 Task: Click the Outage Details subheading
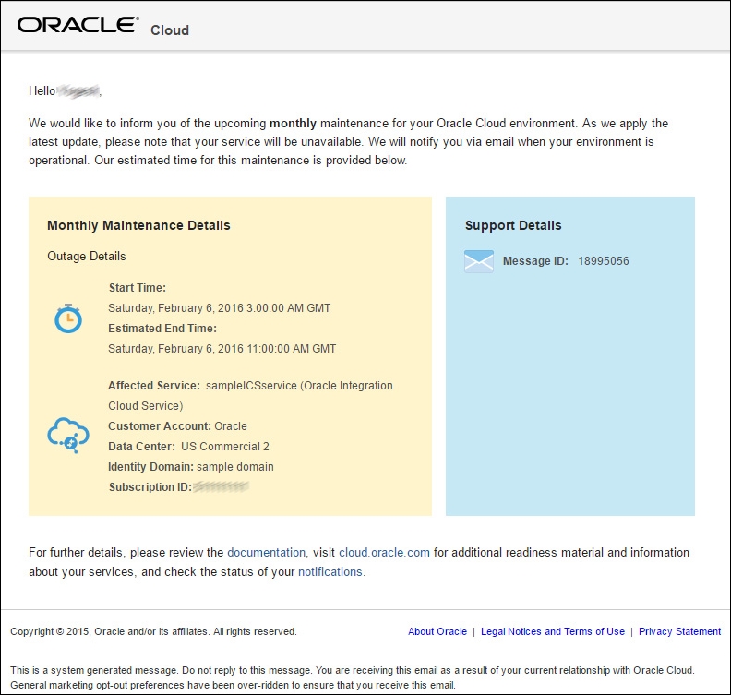(x=87, y=257)
